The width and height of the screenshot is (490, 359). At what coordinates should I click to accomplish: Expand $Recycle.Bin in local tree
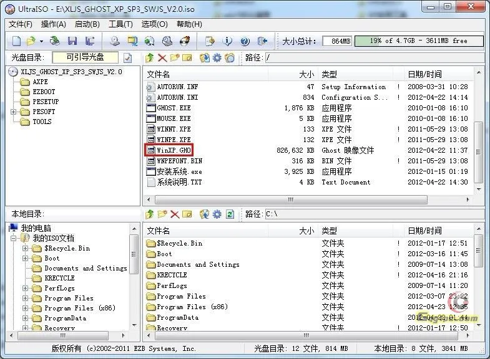point(25,249)
